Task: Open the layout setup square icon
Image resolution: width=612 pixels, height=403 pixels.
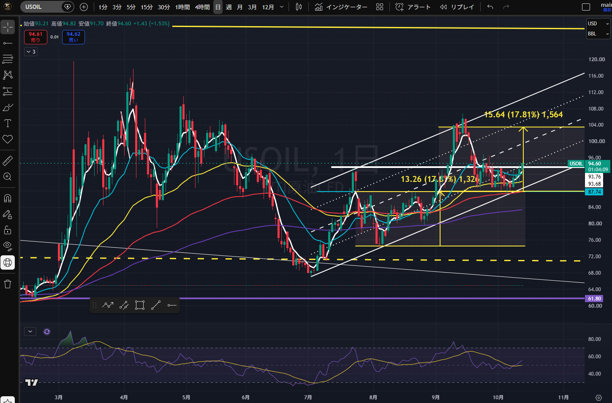Action: (x=586, y=7)
